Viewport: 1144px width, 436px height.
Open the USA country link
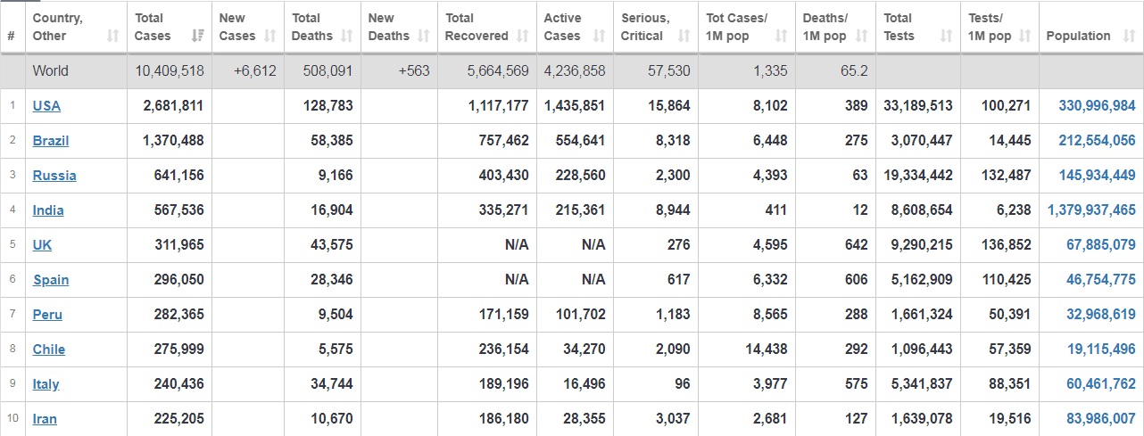click(x=46, y=105)
